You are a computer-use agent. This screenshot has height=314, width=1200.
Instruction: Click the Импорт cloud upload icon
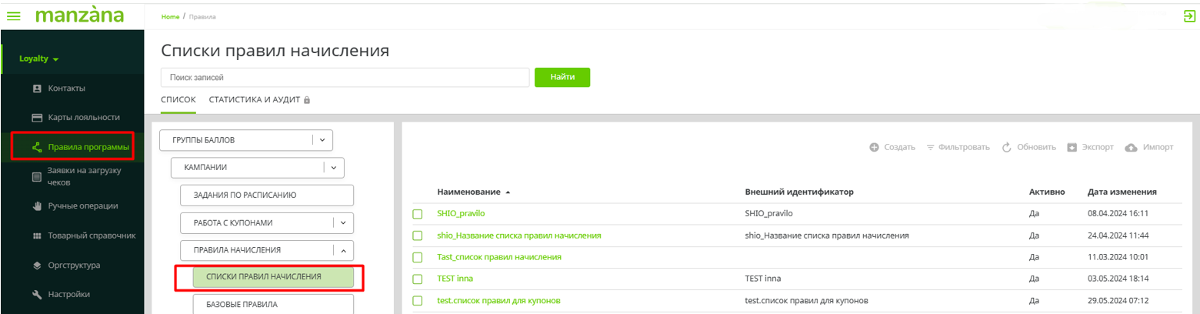1131,147
